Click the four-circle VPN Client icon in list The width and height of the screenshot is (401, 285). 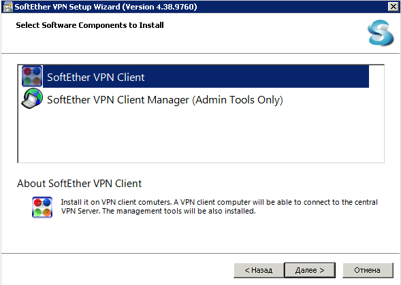point(32,76)
